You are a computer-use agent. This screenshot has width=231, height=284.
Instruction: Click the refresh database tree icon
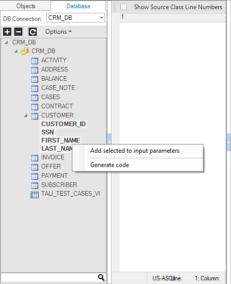[x=33, y=32]
